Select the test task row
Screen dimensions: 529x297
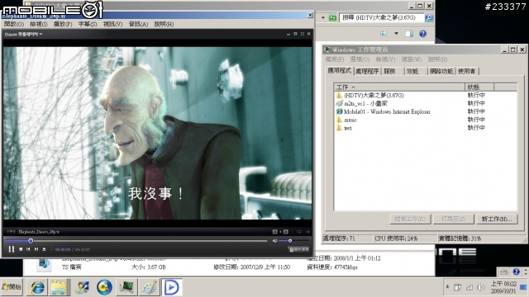426,128
